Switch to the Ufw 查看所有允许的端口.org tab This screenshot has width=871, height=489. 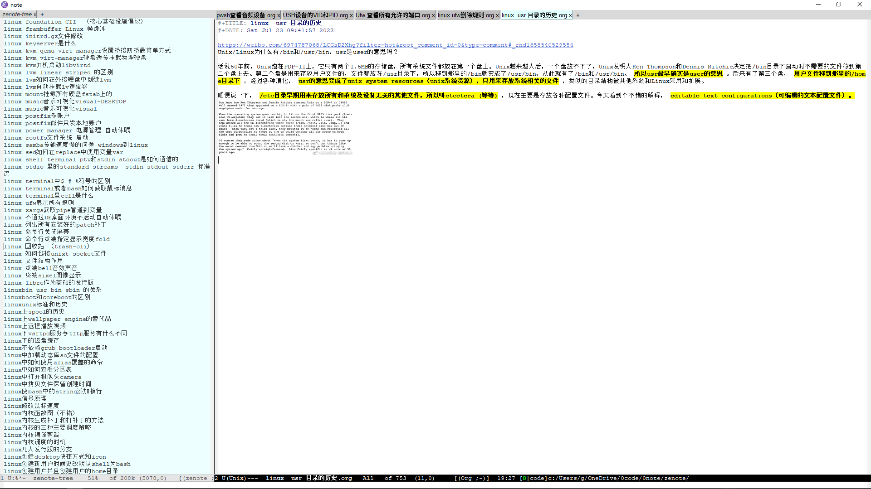(x=393, y=15)
